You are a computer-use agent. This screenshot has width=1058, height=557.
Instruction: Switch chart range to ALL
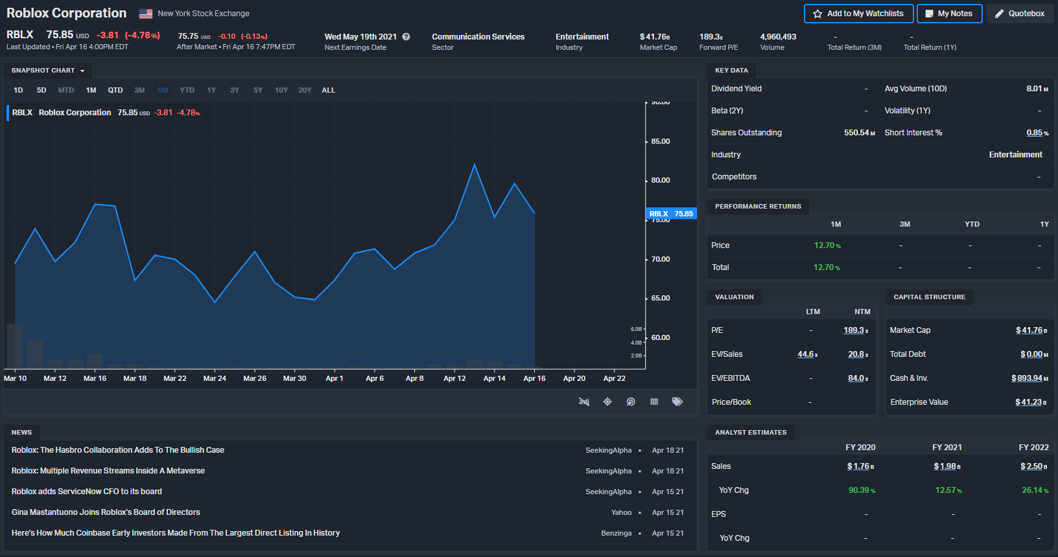[x=328, y=90]
